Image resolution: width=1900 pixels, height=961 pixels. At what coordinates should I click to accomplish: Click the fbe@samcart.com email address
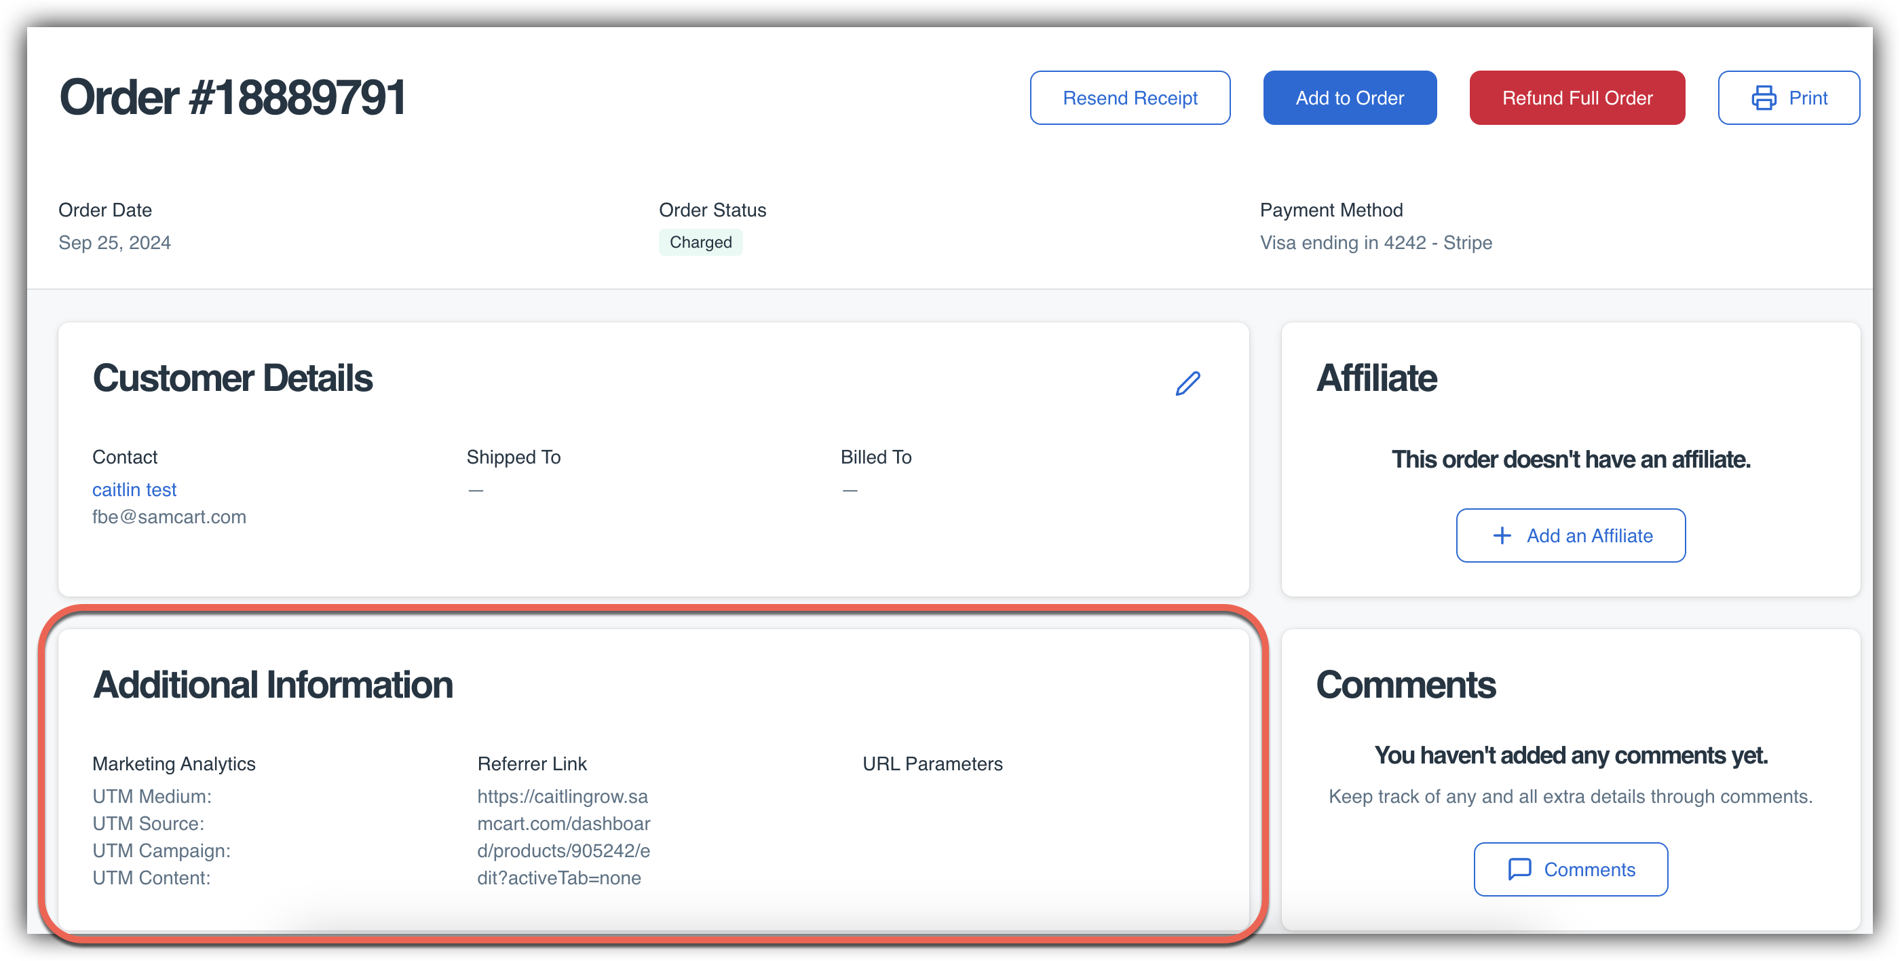pos(169,517)
